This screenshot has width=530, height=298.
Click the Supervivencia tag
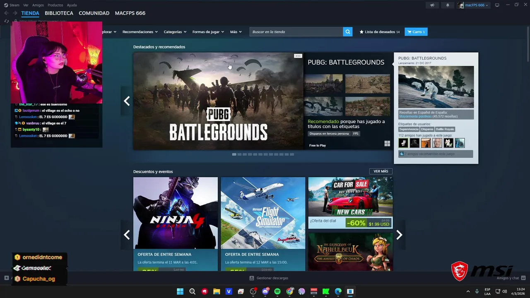click(409, 129)
